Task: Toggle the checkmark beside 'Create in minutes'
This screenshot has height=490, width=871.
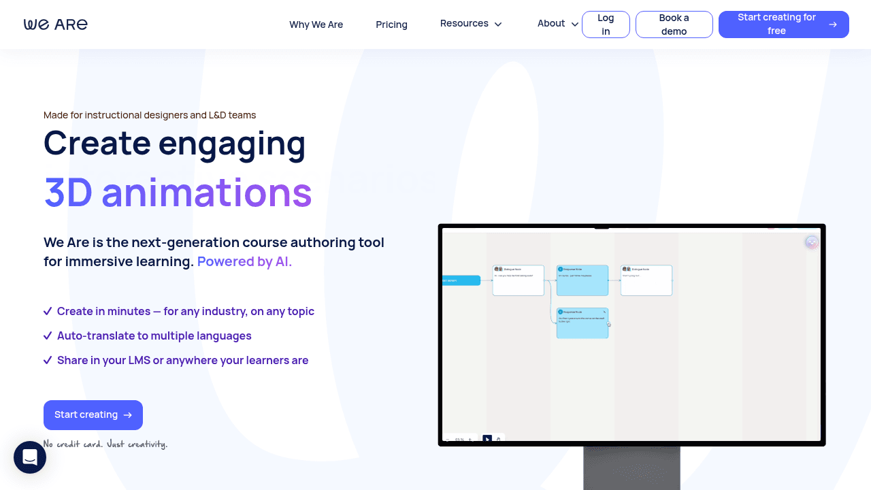Action: click(x=48, y=311)
